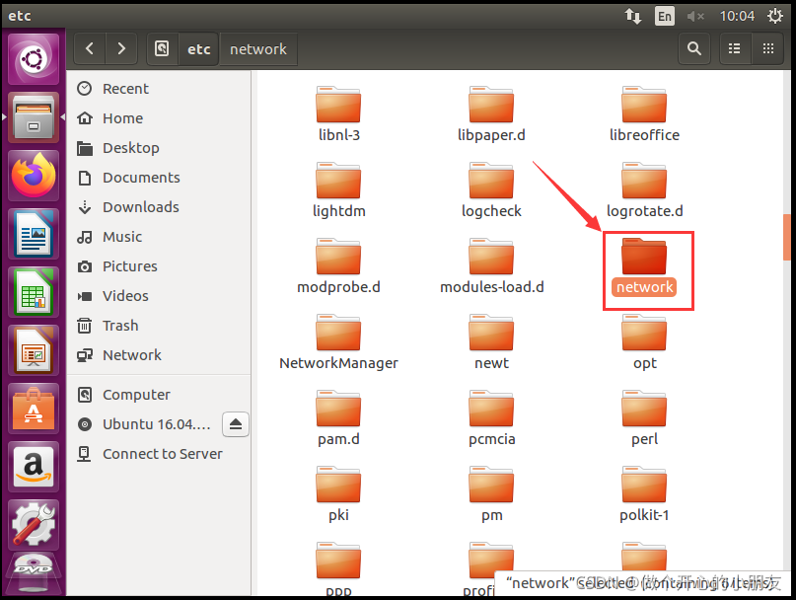Select the lightdm folder
Viewport: 796px width, 600px height.
[x=338, y=190]
